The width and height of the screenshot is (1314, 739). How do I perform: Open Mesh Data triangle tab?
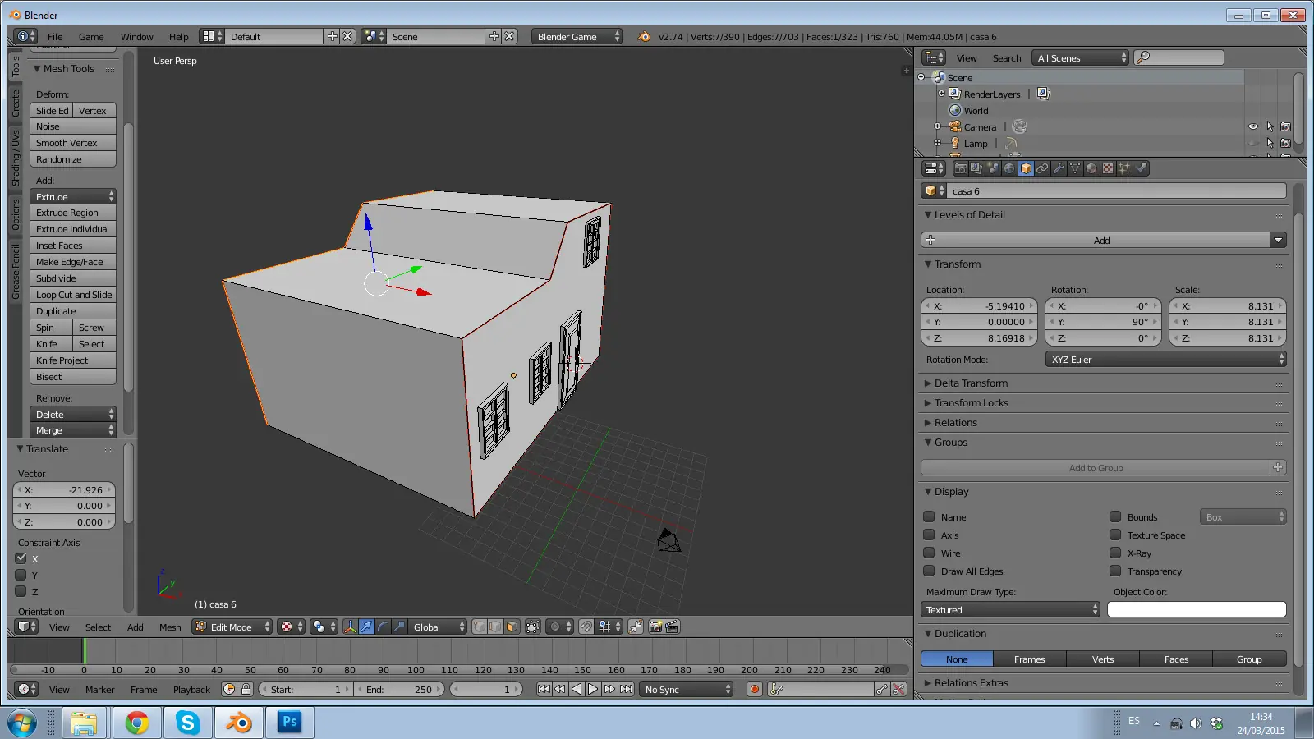[1075, 168]
